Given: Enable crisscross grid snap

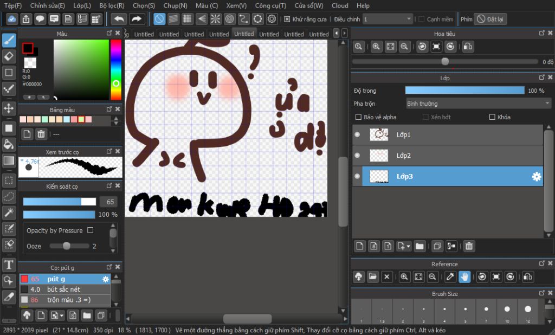Looking at the screenshot, I should 187,19.
